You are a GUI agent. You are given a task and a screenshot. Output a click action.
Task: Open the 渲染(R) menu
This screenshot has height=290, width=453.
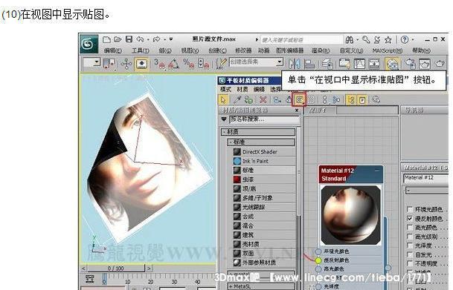tap(321, 50)
